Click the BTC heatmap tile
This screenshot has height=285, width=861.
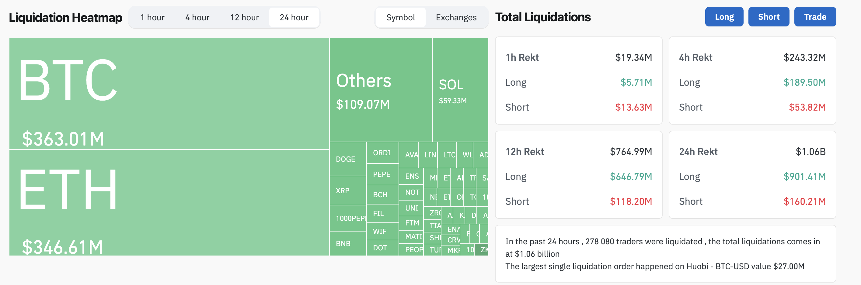point(169,94)
